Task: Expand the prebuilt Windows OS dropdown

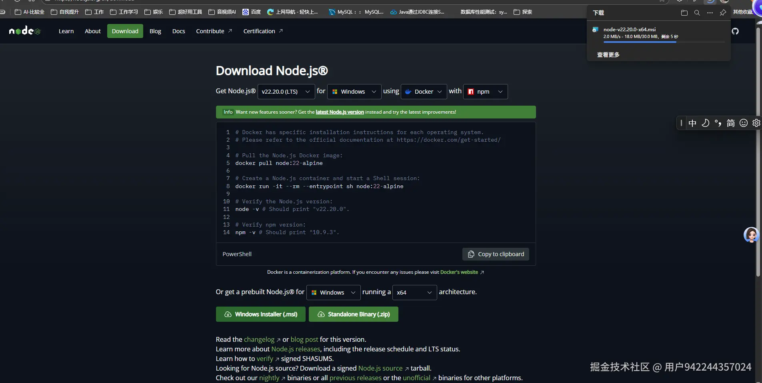Action: [x=333, y=293]
